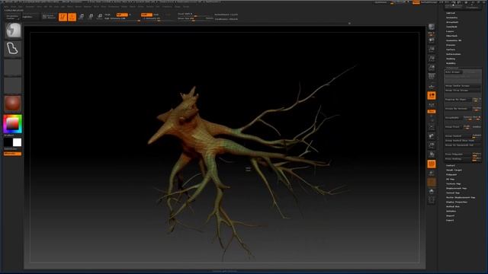Click Group Masked Clear Mask
Image resolution: width=488 pixels, height=274 pixels.
tap(463, 140)
